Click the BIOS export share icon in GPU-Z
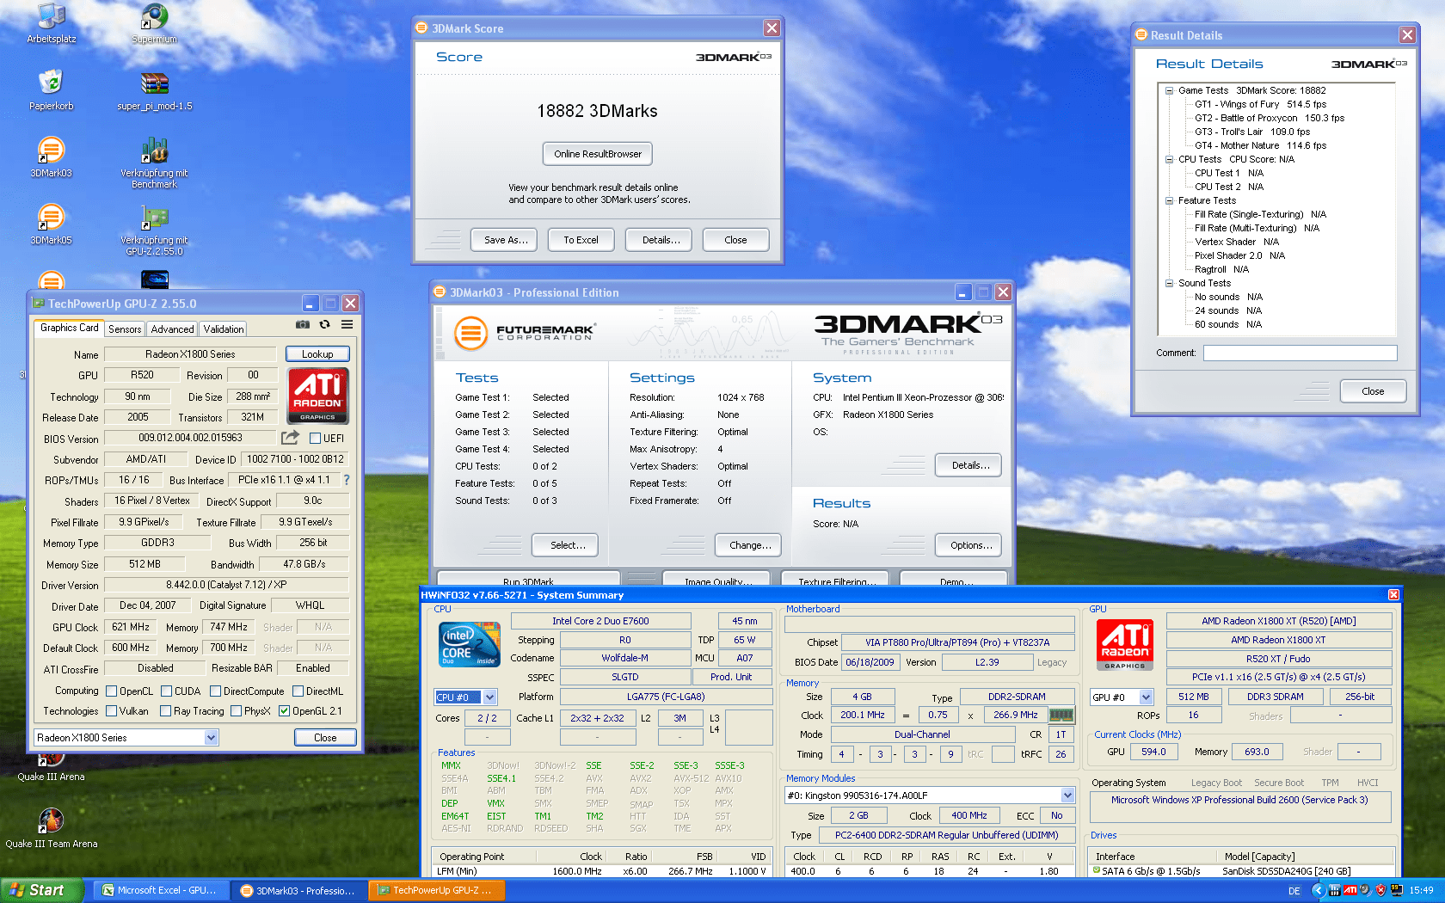This screenshot has height=903, width=1445. point(290,438)
